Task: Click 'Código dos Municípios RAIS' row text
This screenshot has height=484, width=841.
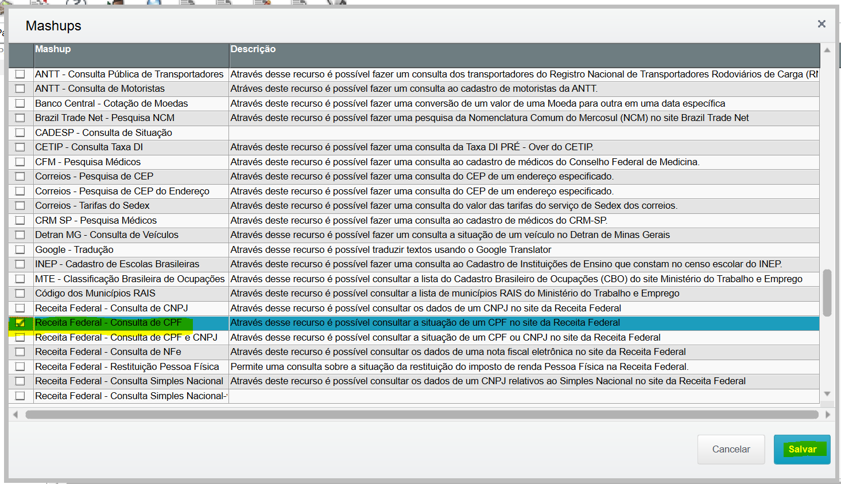Action: coord(95,294)
